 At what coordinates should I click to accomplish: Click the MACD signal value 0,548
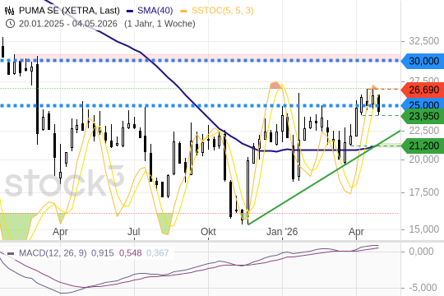click(130, 252)
